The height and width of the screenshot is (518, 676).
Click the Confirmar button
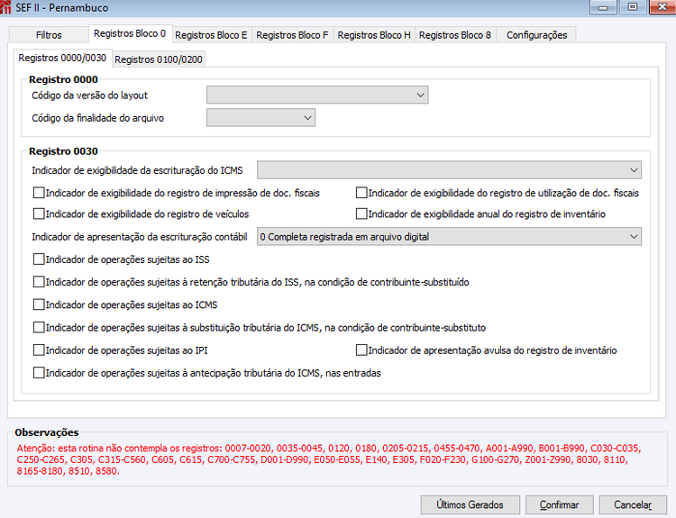559,504
